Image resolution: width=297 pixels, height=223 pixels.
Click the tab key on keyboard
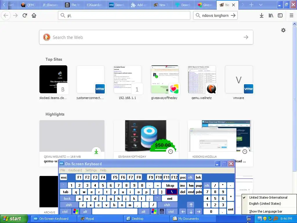[66, 192]
